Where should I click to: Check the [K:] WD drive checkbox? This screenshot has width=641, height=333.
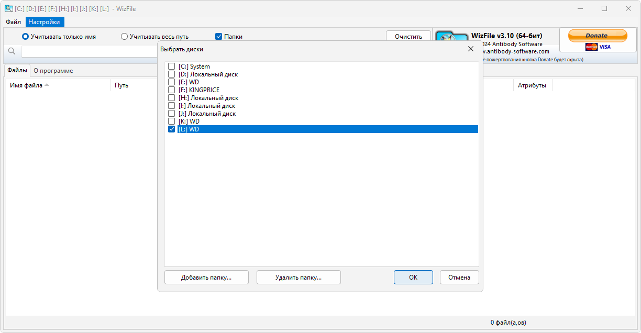[x=171, y=121]
